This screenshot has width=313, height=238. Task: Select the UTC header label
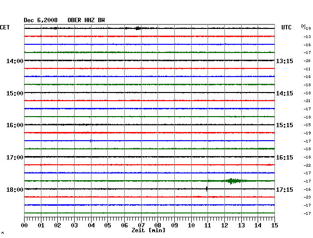[286, 27]
